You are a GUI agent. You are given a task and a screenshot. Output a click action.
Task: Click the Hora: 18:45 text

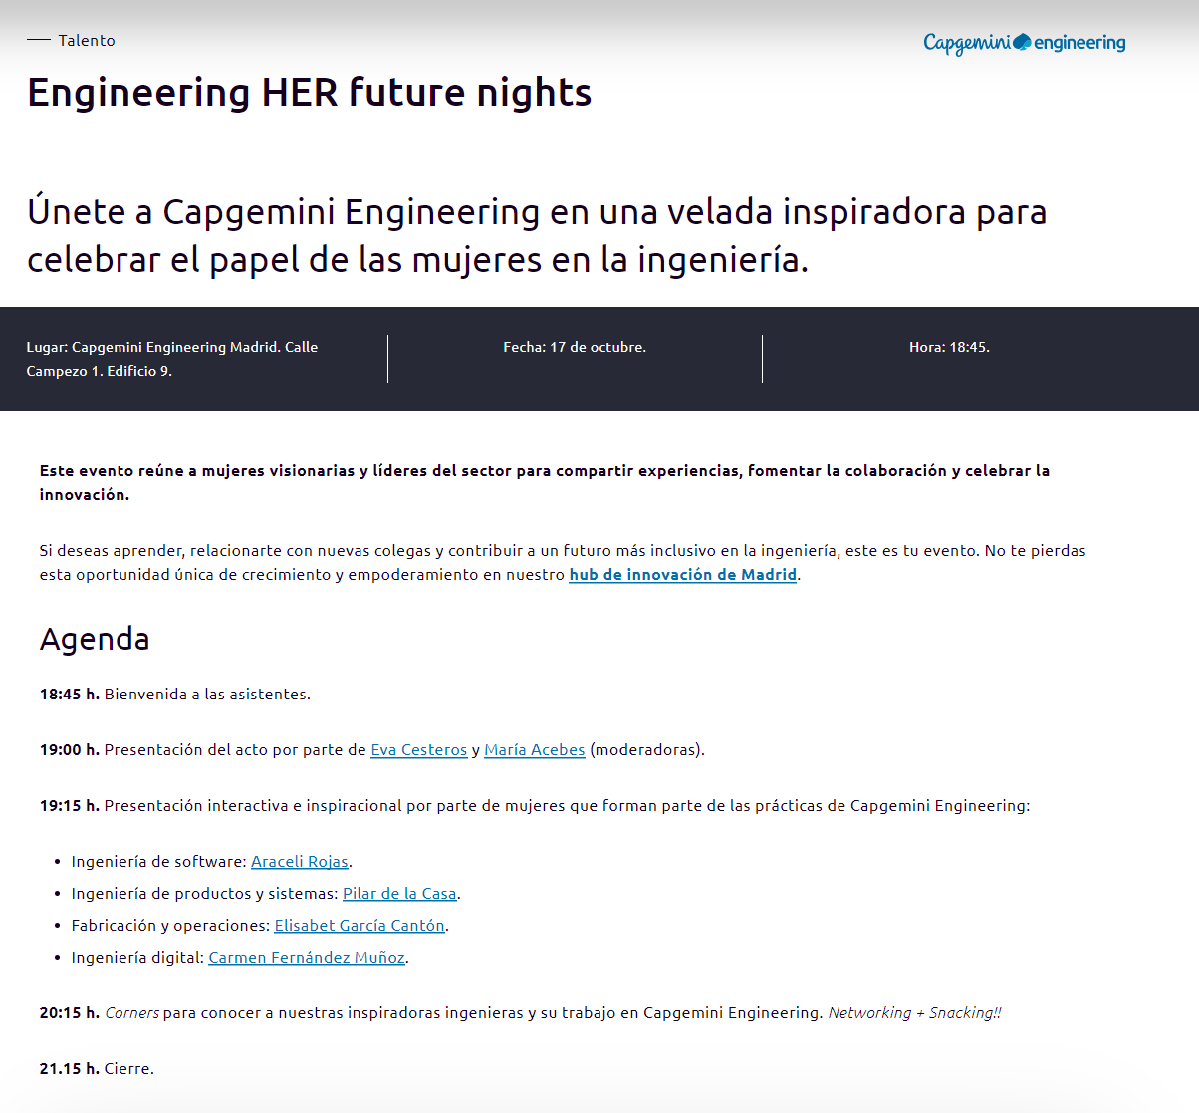pos(949,347)
